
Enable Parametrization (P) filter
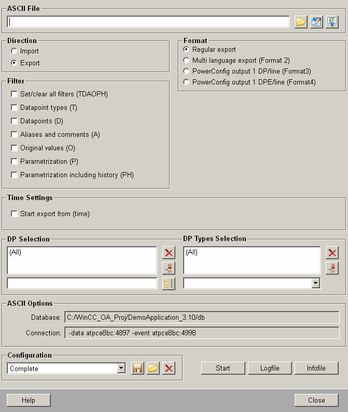(45, 161)
